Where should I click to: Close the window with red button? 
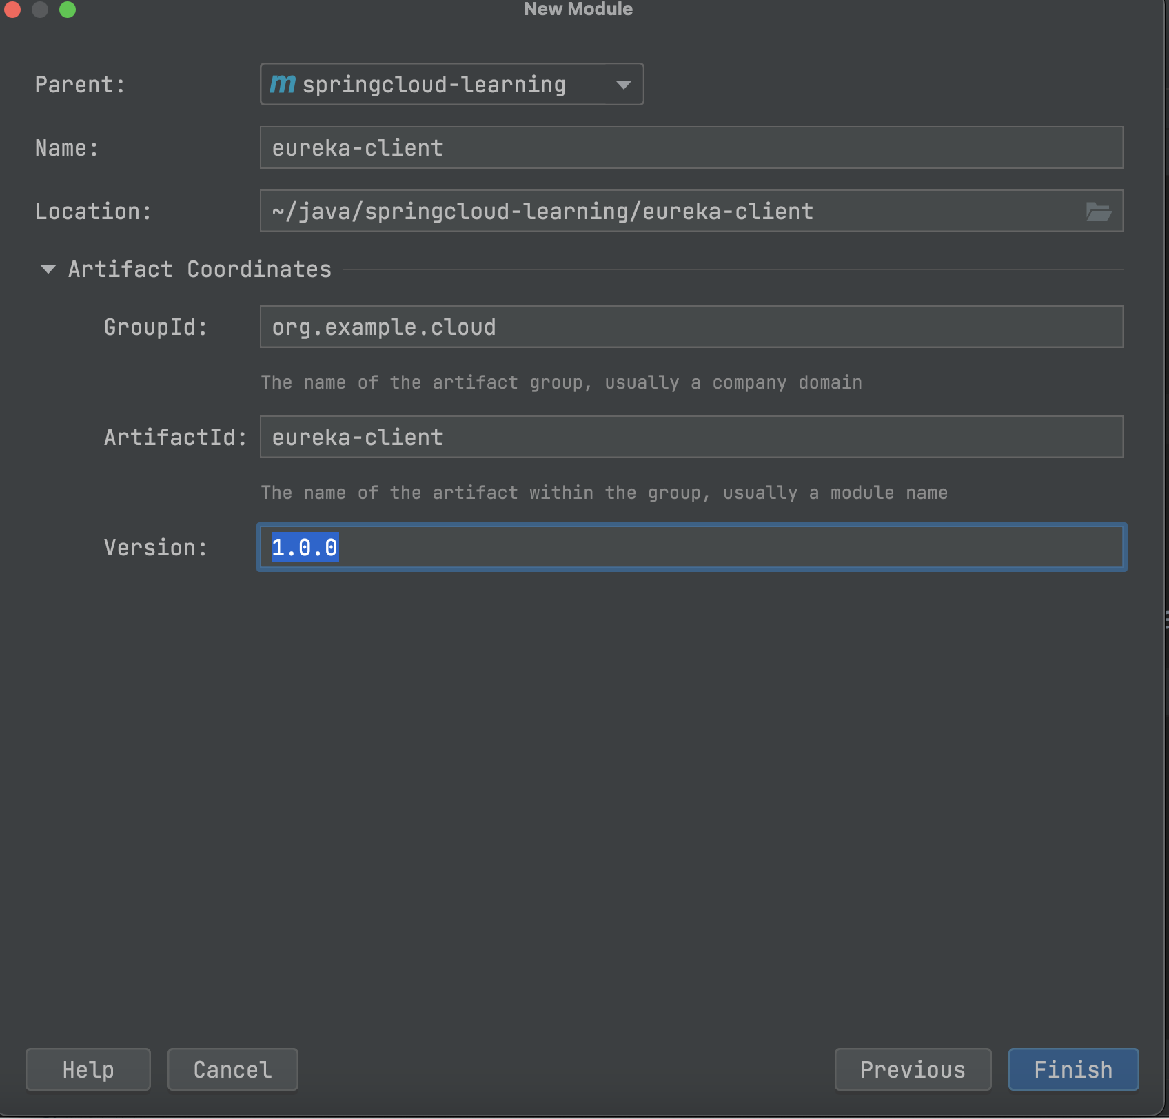coord(12,10)
